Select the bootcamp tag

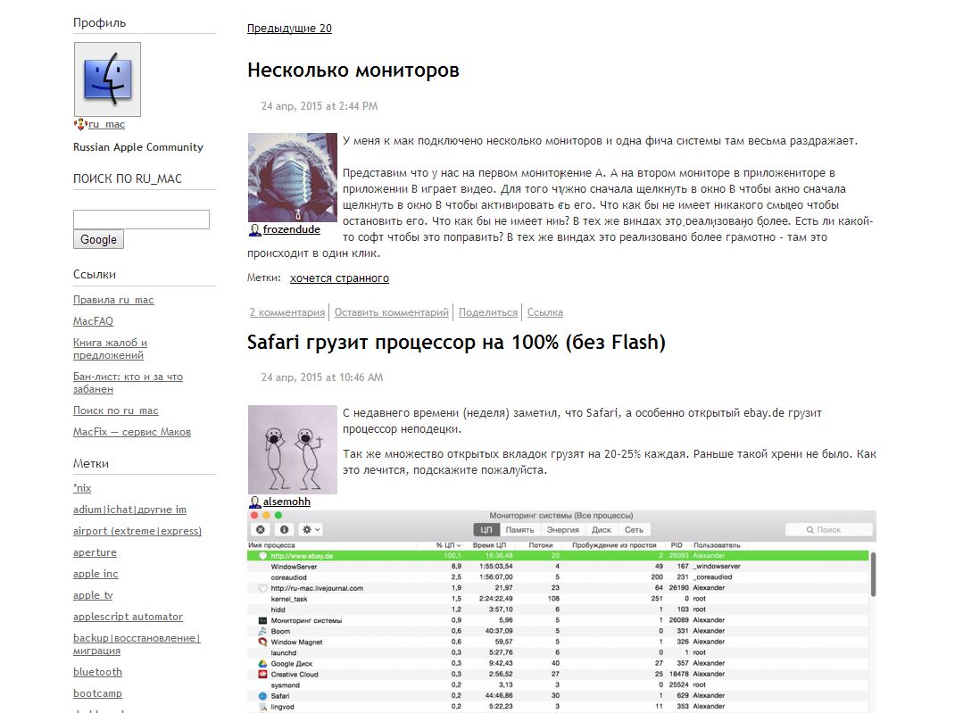(97, 693)
